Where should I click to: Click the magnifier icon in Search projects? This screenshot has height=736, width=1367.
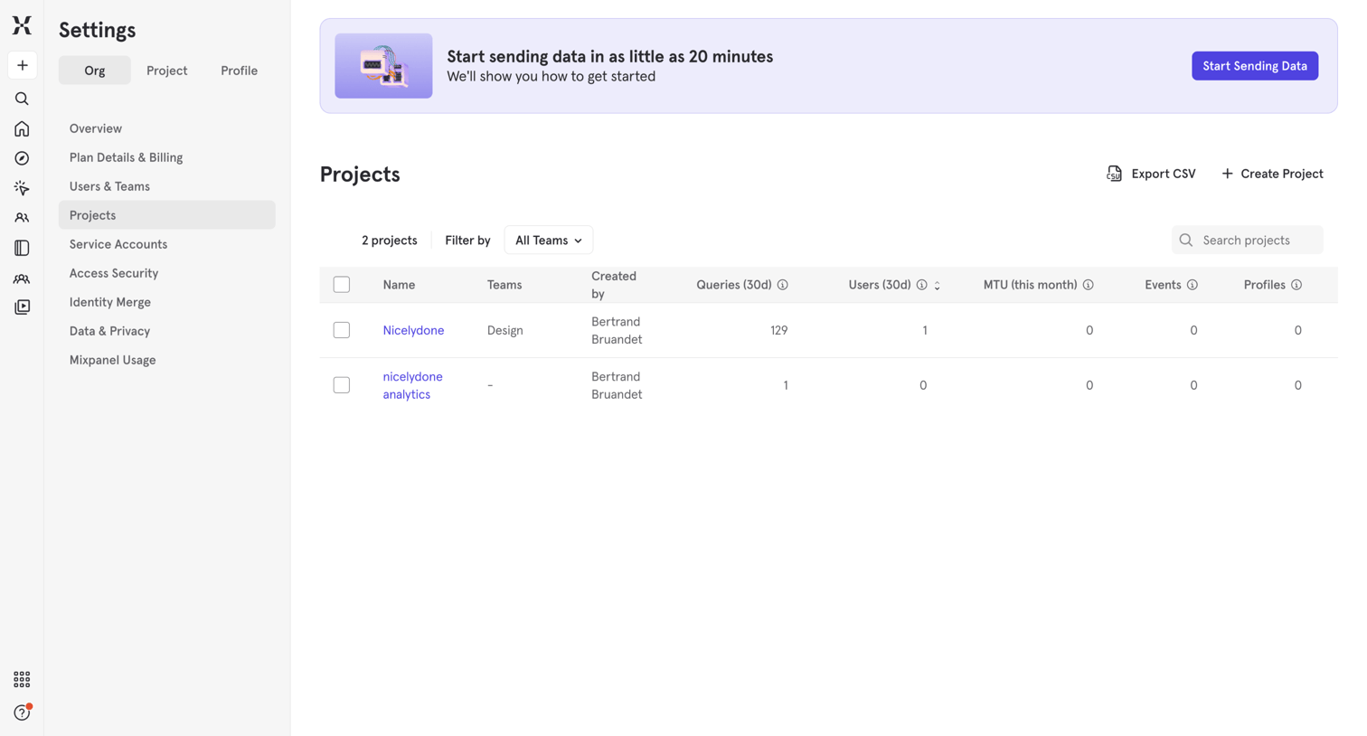[x=1186, y=241]
